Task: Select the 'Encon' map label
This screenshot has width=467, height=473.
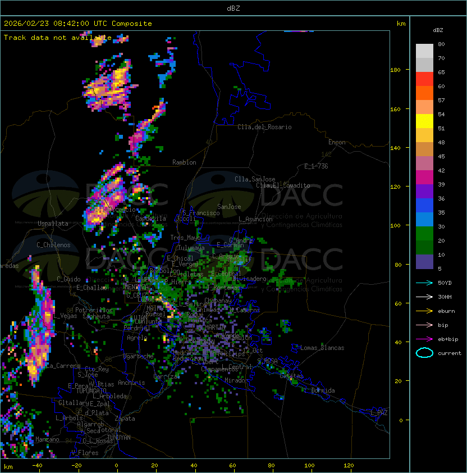Action: pos(337,142)
